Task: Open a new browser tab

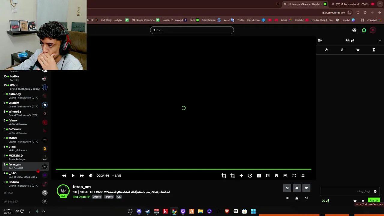Action: tap(278, 4)
